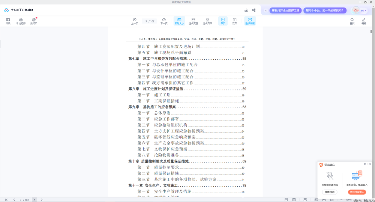Click 第二节 工期保证措施 line

[x=191, y=101]
